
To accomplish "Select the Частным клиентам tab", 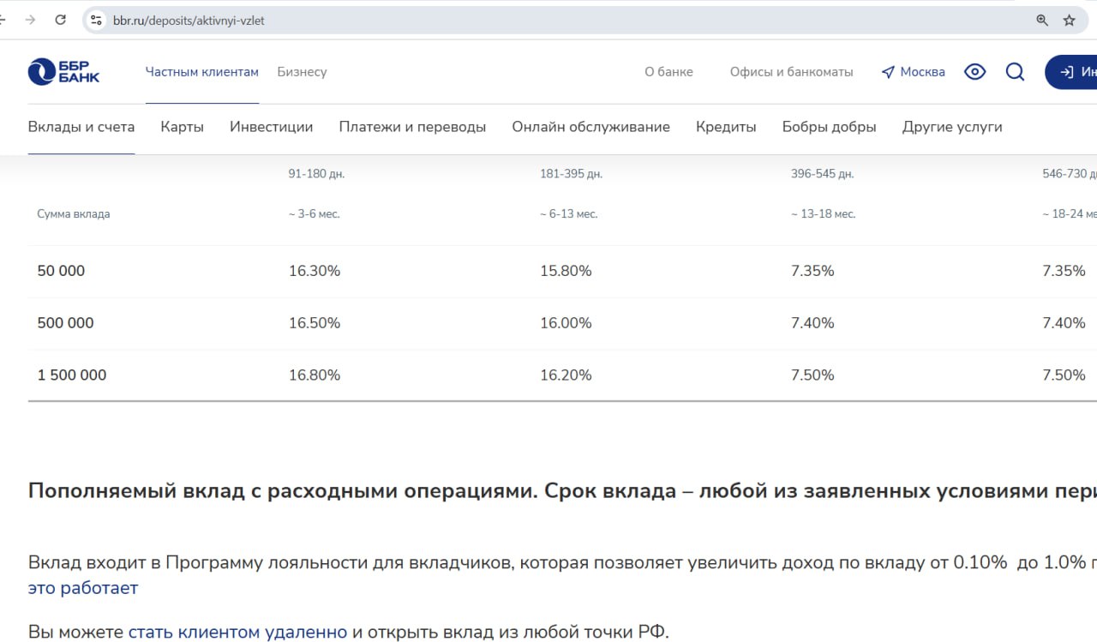I will pos(201,72).
